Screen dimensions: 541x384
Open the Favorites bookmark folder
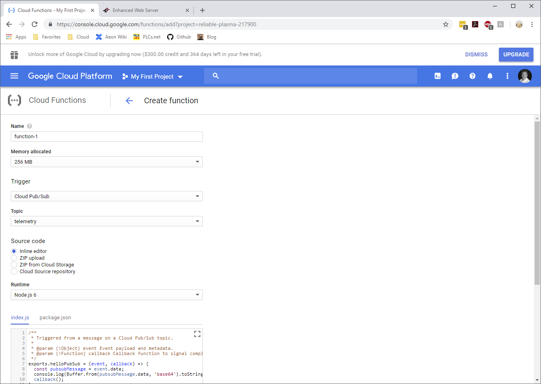(47, 37)
